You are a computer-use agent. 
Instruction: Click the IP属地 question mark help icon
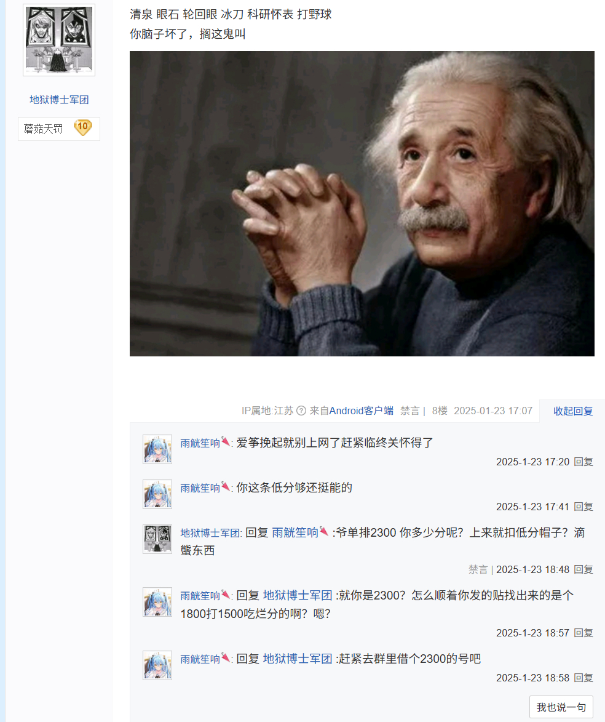pos(301,411)
